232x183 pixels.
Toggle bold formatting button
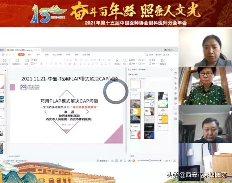(41, 64)
